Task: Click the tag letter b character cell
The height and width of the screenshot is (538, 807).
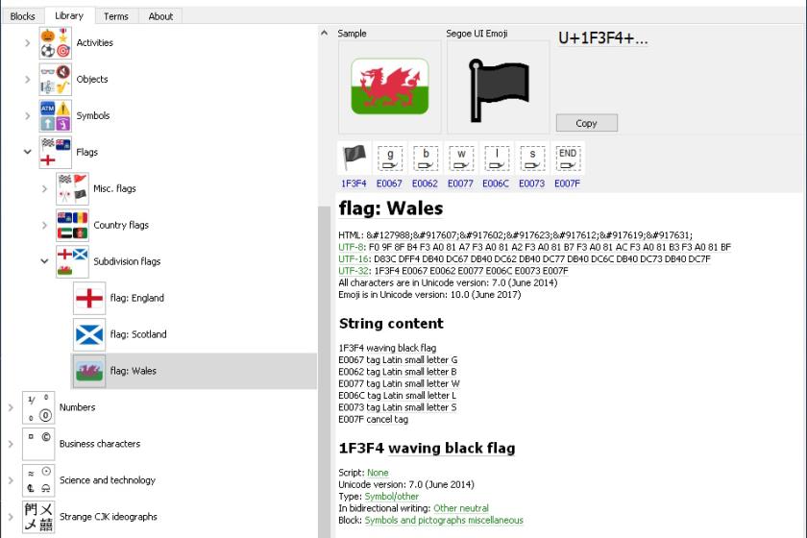Action: (x=425, y=159)
